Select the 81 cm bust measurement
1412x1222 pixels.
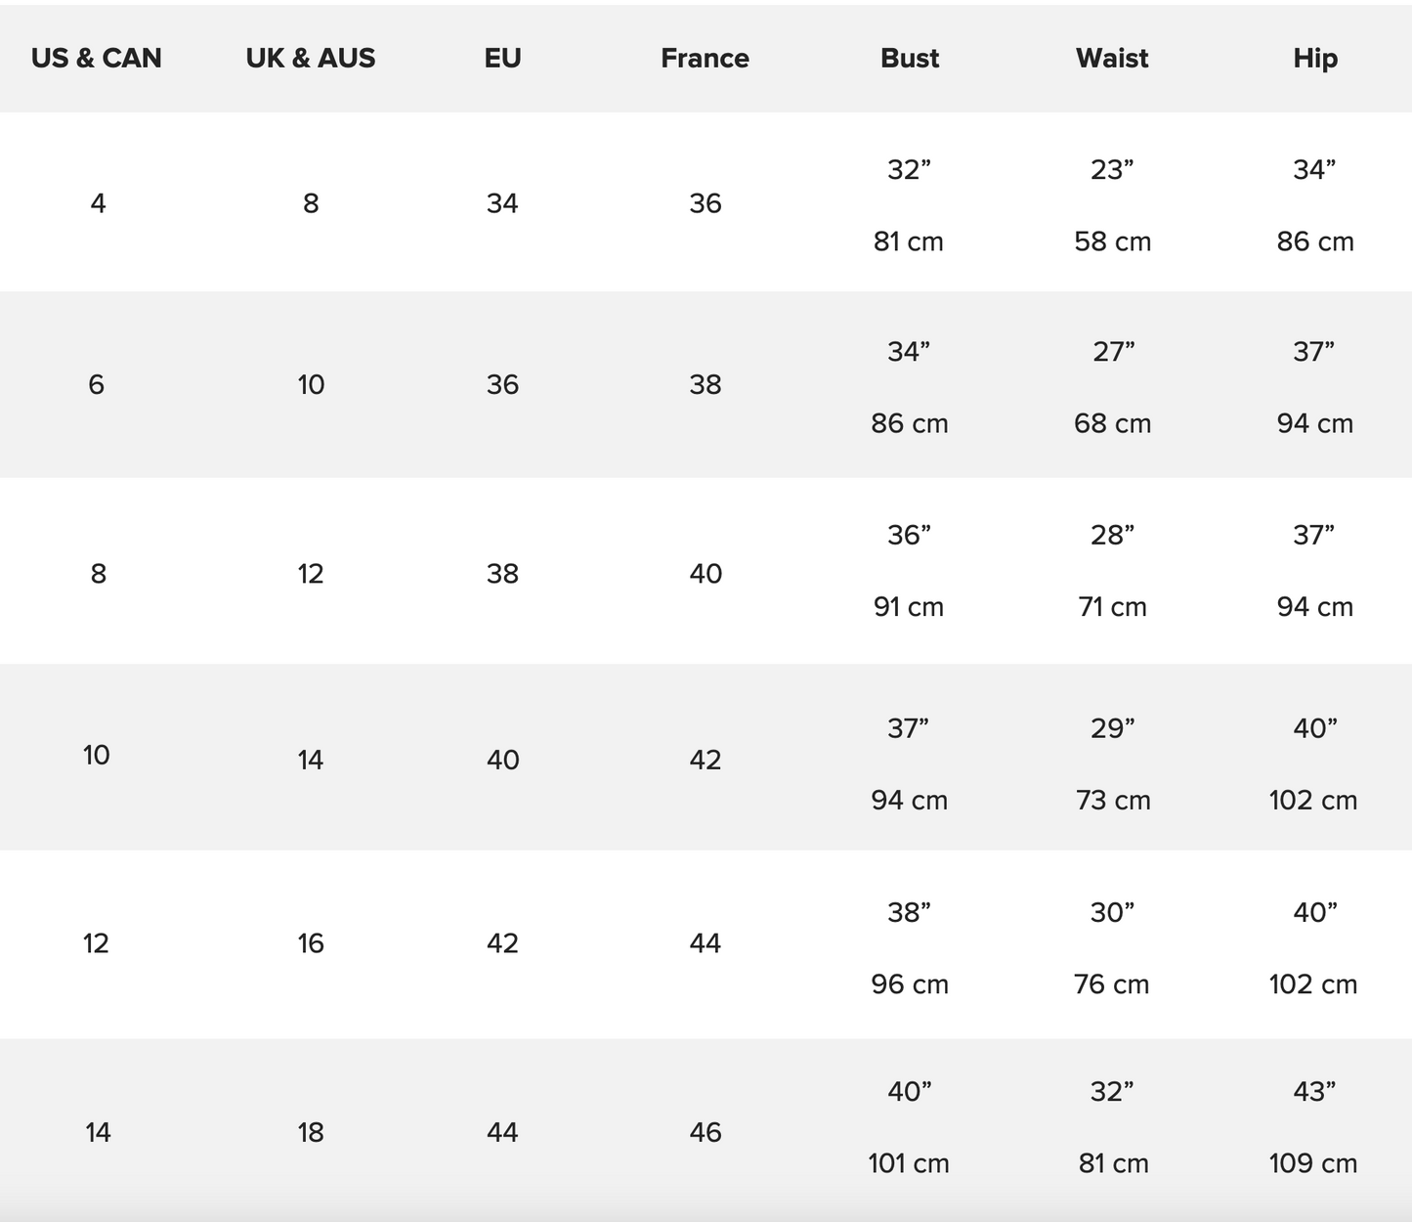(909, 241)
